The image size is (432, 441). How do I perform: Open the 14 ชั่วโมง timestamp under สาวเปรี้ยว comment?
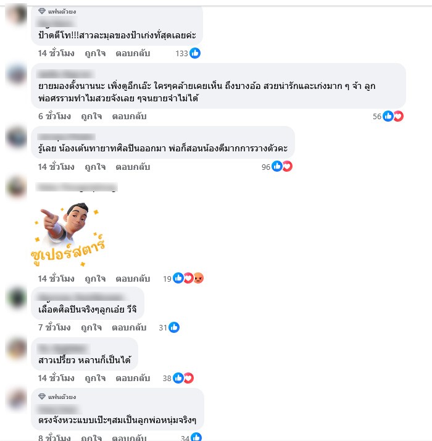56,378
